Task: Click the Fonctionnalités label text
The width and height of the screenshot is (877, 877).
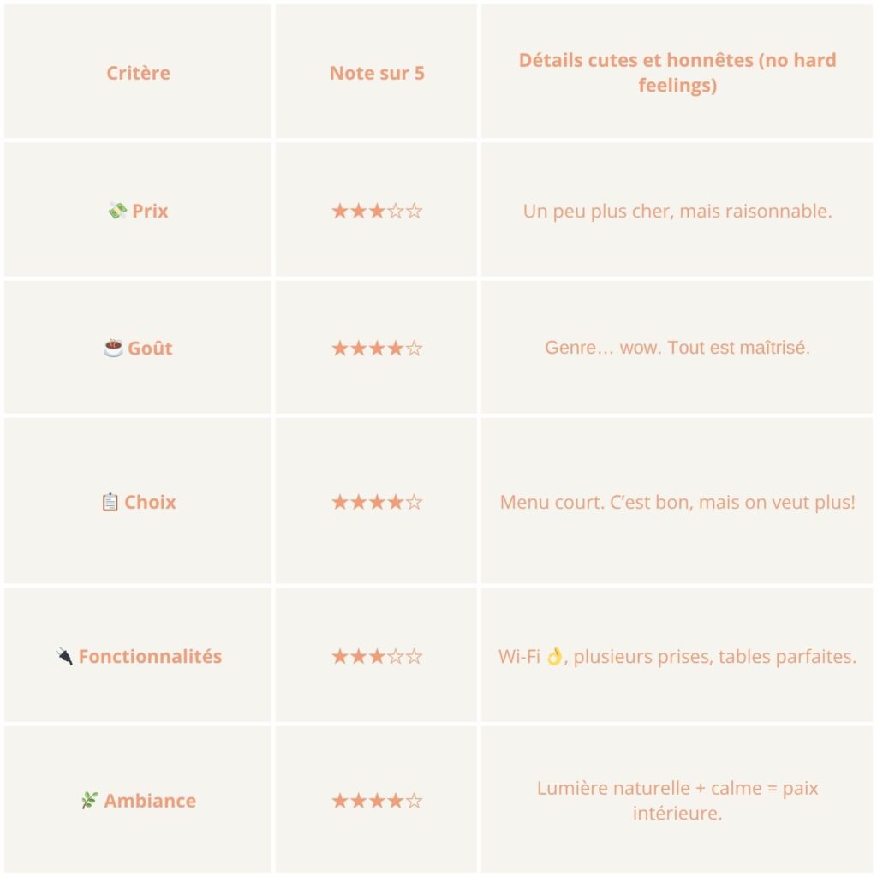Action: pyautogui.click(x=150, y=656)
